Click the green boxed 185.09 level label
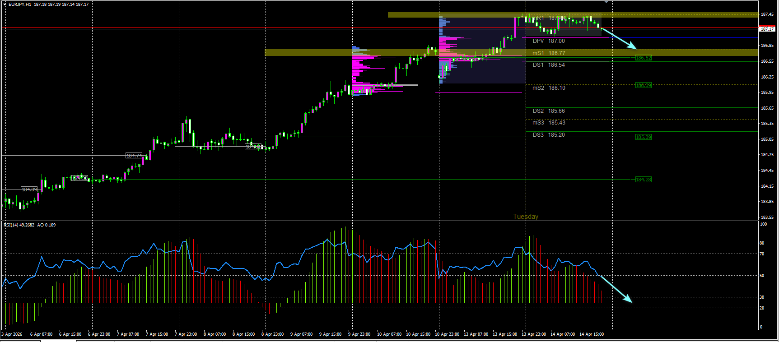 (644, 137)
